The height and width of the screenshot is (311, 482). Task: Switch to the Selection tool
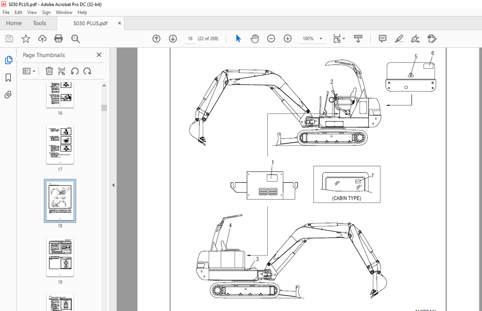(238, 38)
